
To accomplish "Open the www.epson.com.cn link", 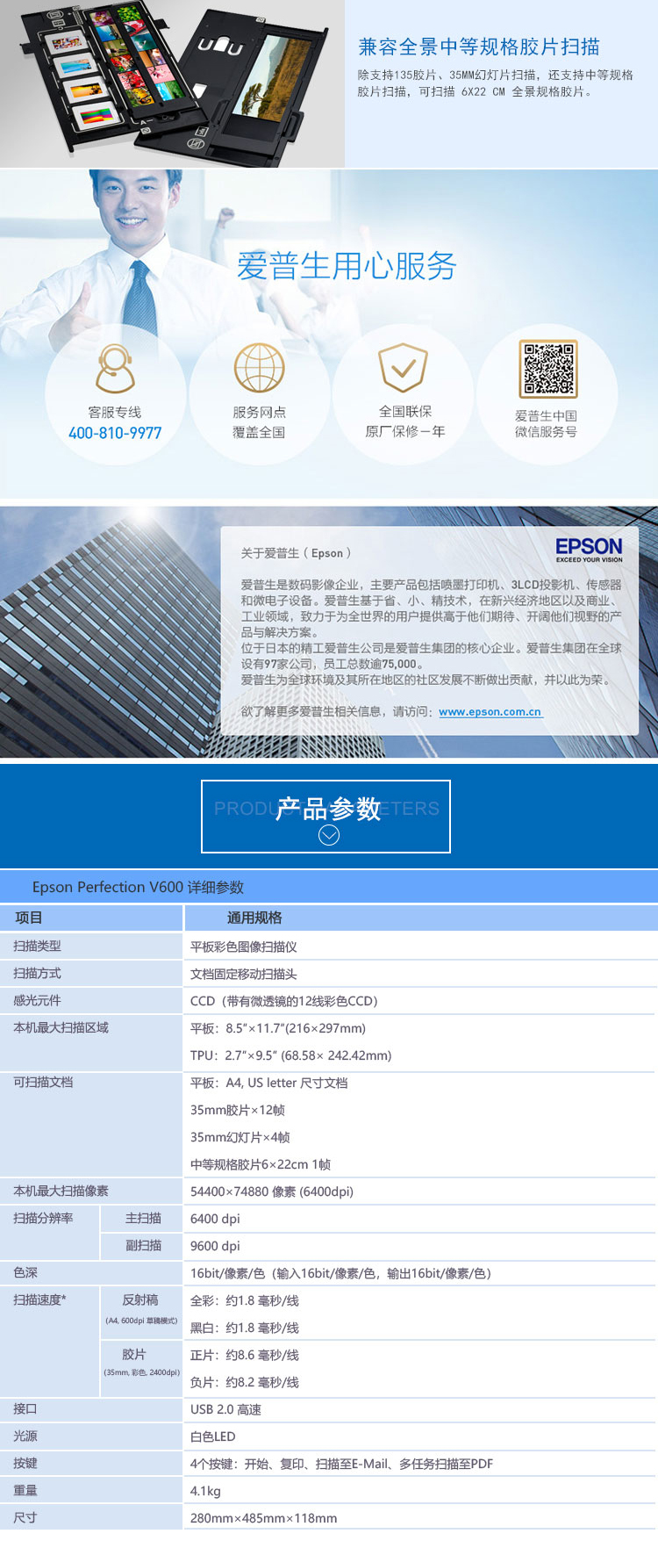I will (490, 712).
